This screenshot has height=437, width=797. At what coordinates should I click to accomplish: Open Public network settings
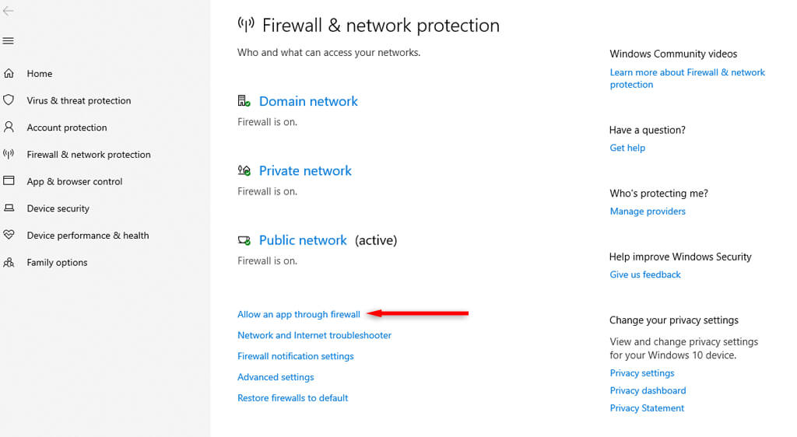pyautogui.click(x=303, y=240)
